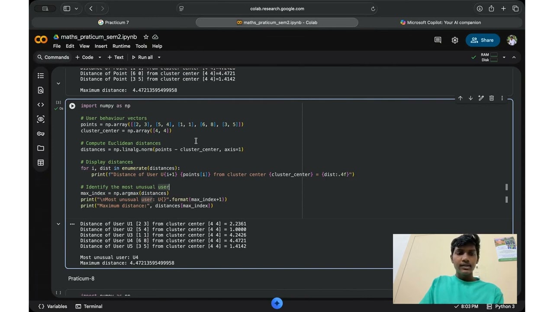Screen dimensions: 554x312
Task: Open the cell more options menu
Action: [x=502, y=98]
